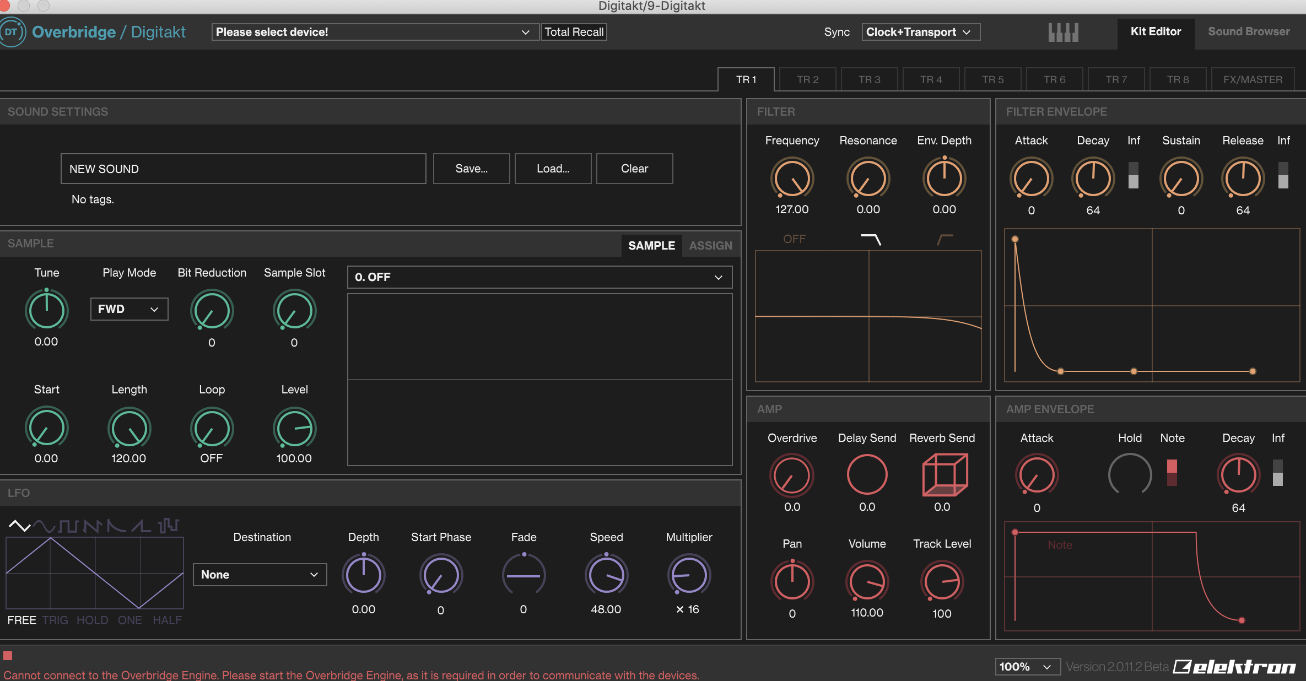
Task: Toggle the filter Decay Inf switch
Action: (x=1133, y=176)
